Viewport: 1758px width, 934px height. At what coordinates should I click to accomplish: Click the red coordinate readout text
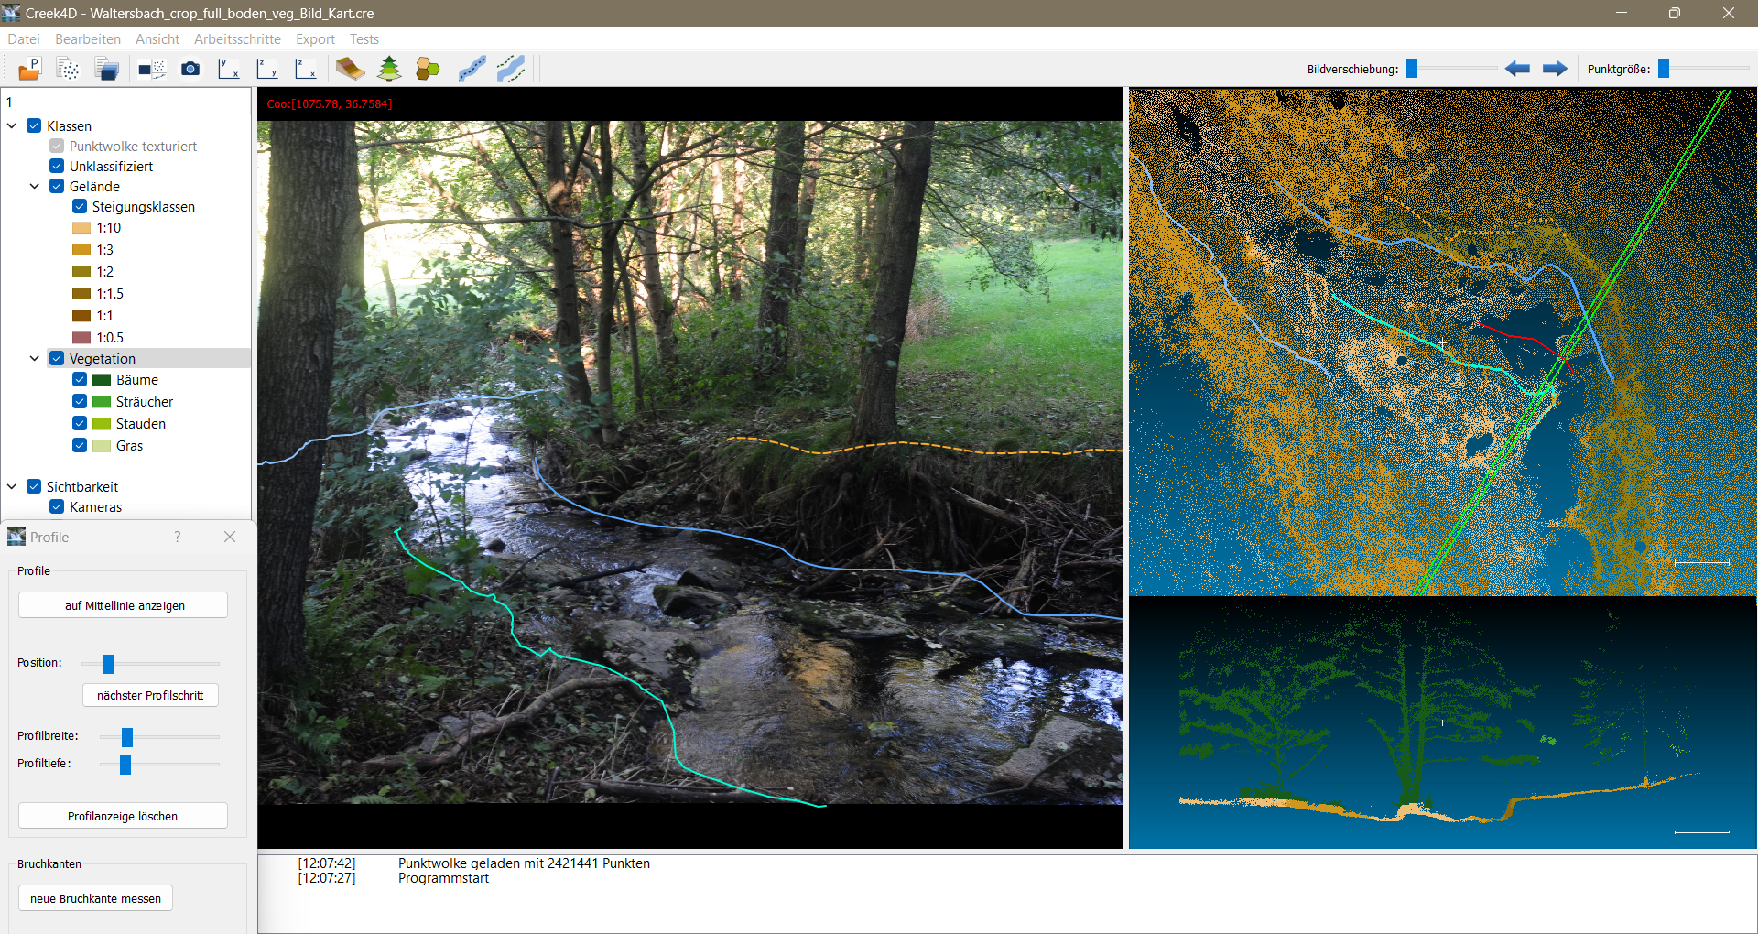(330, 103)
